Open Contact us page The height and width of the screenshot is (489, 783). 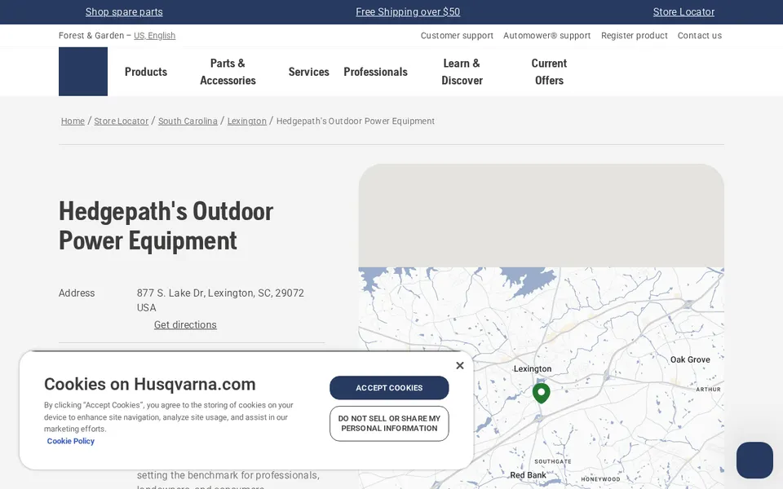click(x=700, y=35)
